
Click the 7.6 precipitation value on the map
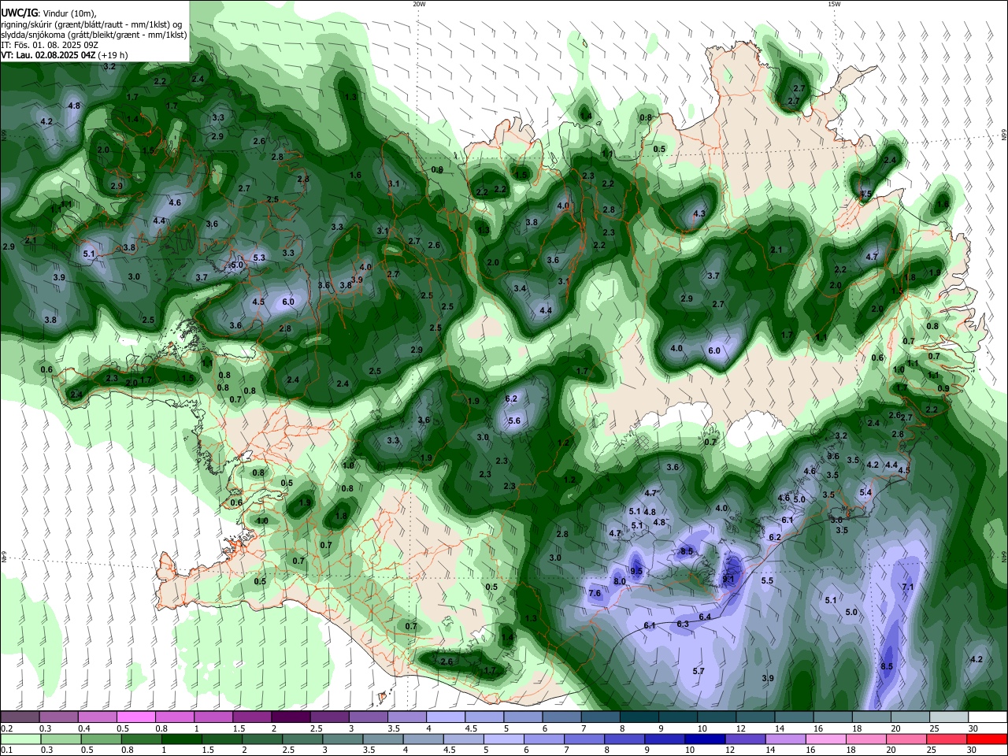pos(595,593)
